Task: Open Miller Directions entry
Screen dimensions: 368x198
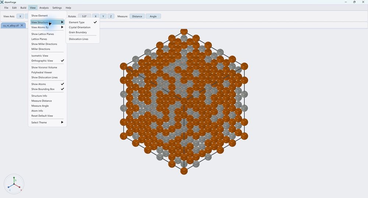Action: click(47, 49)
